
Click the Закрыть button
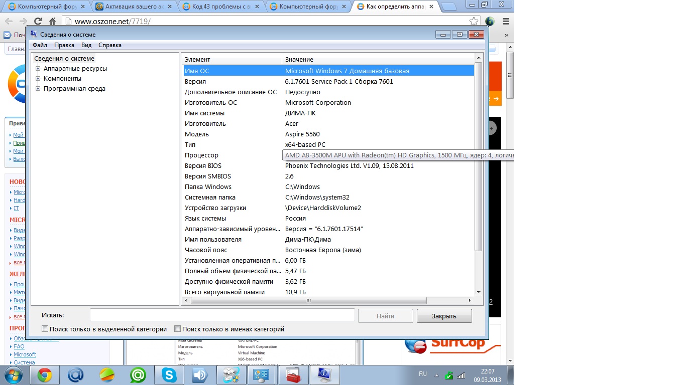coord(444,316)
